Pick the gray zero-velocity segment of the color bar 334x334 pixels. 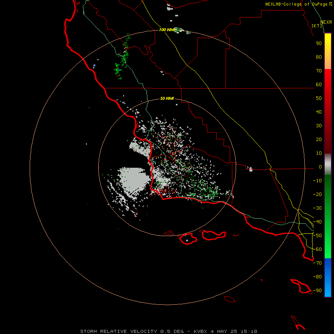click(x=328, y=164)
